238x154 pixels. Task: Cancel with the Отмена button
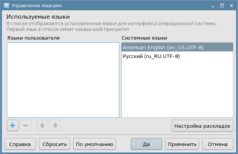(218, 144)
